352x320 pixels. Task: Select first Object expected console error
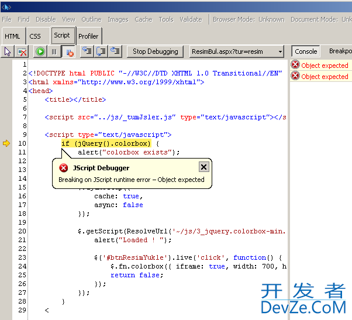coord(321,66)
